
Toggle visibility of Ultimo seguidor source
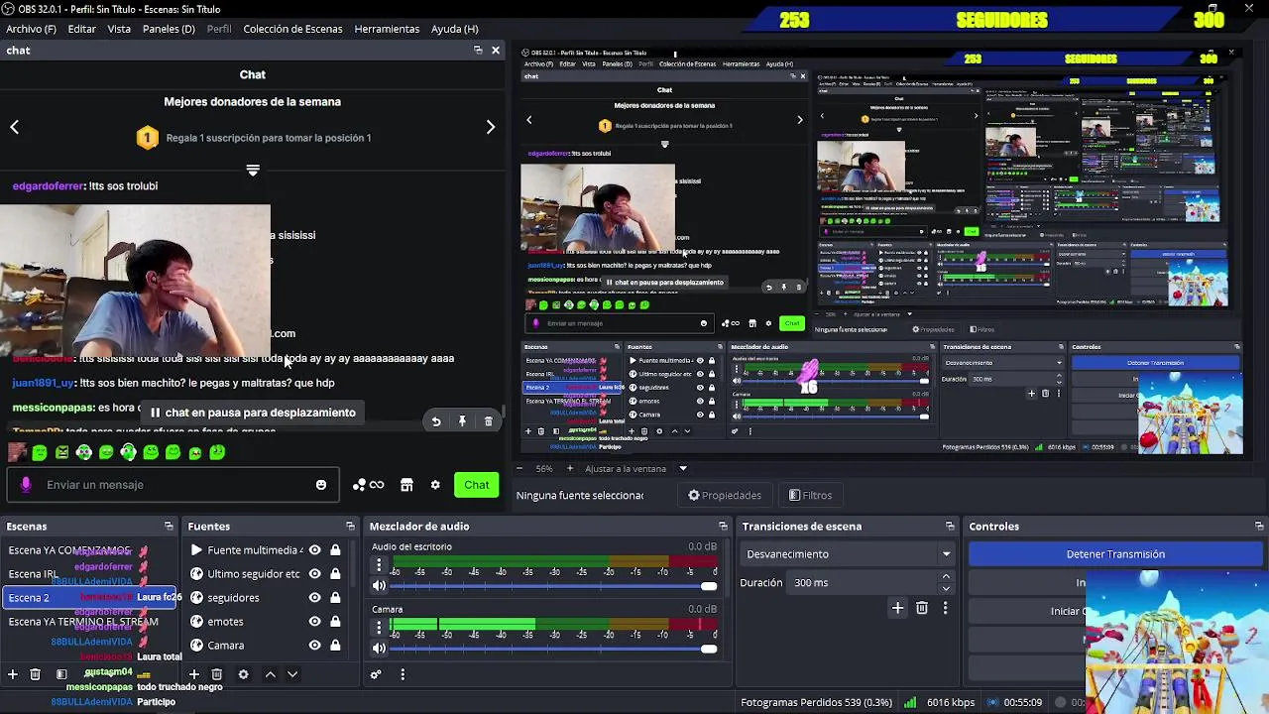coord(315,574)
